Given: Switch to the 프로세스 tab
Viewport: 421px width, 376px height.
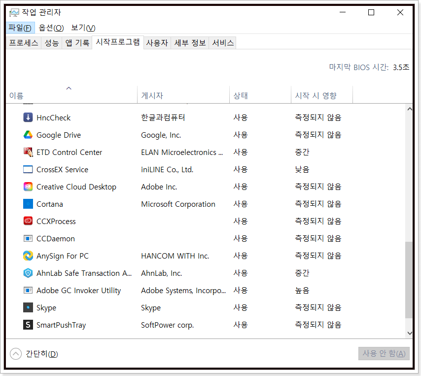Looking at the screenshot, I should coord(24,43).
